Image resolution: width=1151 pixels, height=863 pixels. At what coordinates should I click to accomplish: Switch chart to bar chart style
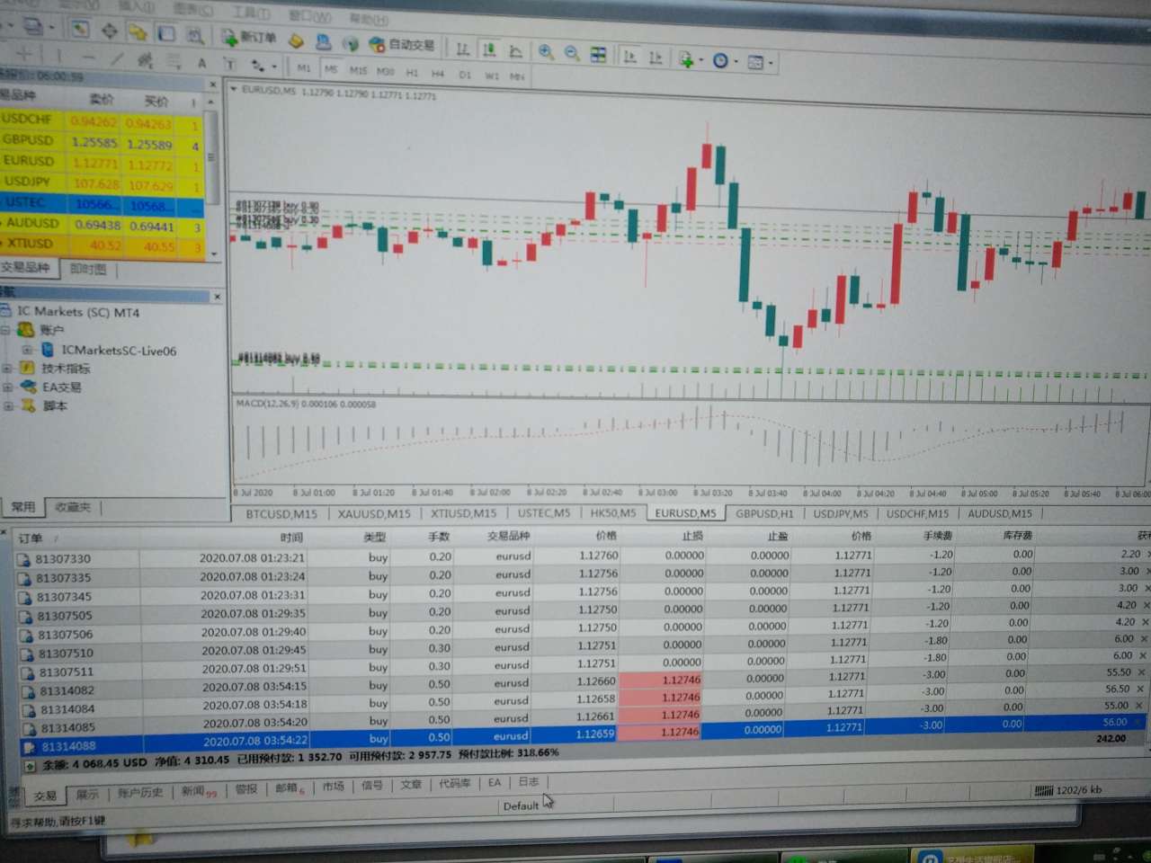462,49
